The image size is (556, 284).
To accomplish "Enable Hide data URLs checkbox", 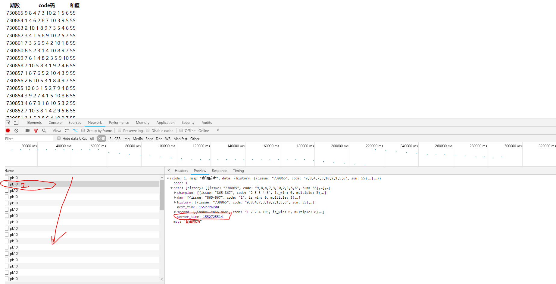I will [59, 138].
